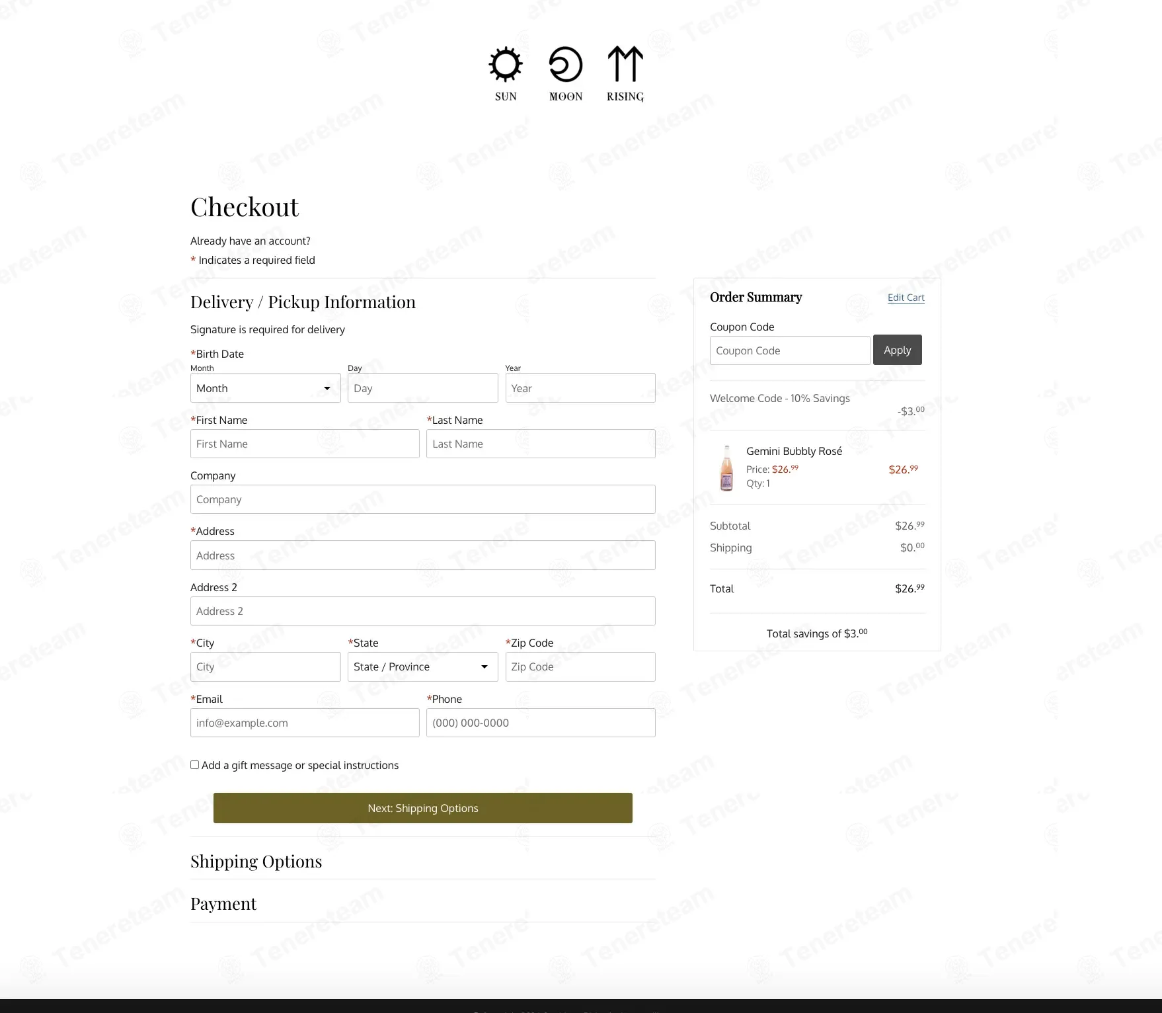1162x1013 pixels.
Task: Click the Moon logo icon
Action: [566, 74]
